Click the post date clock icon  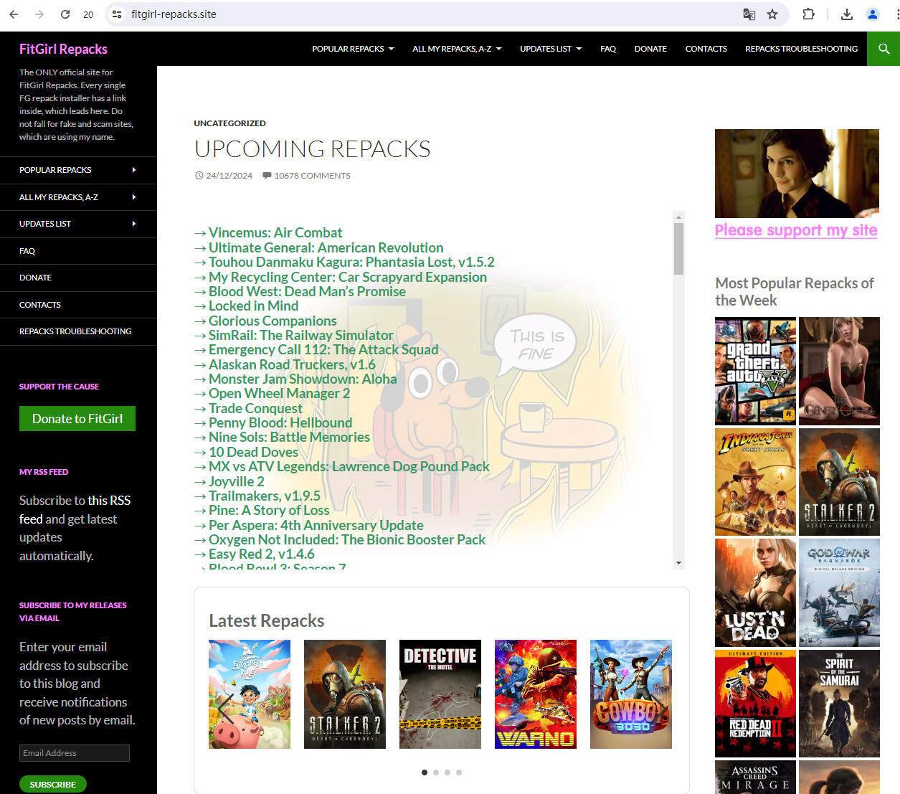(x=199, y=176)
